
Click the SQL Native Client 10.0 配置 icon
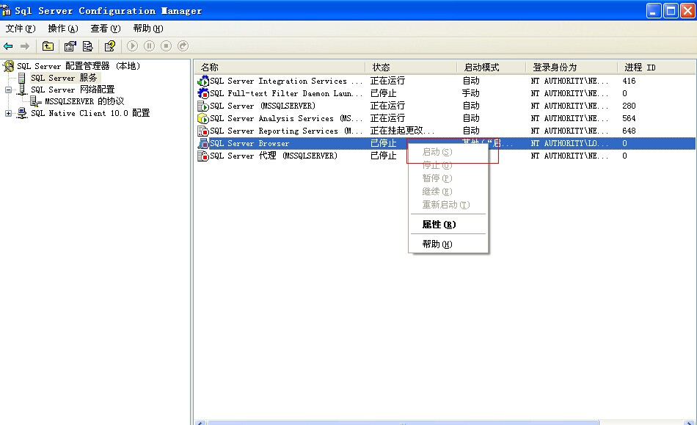point(22,113)
